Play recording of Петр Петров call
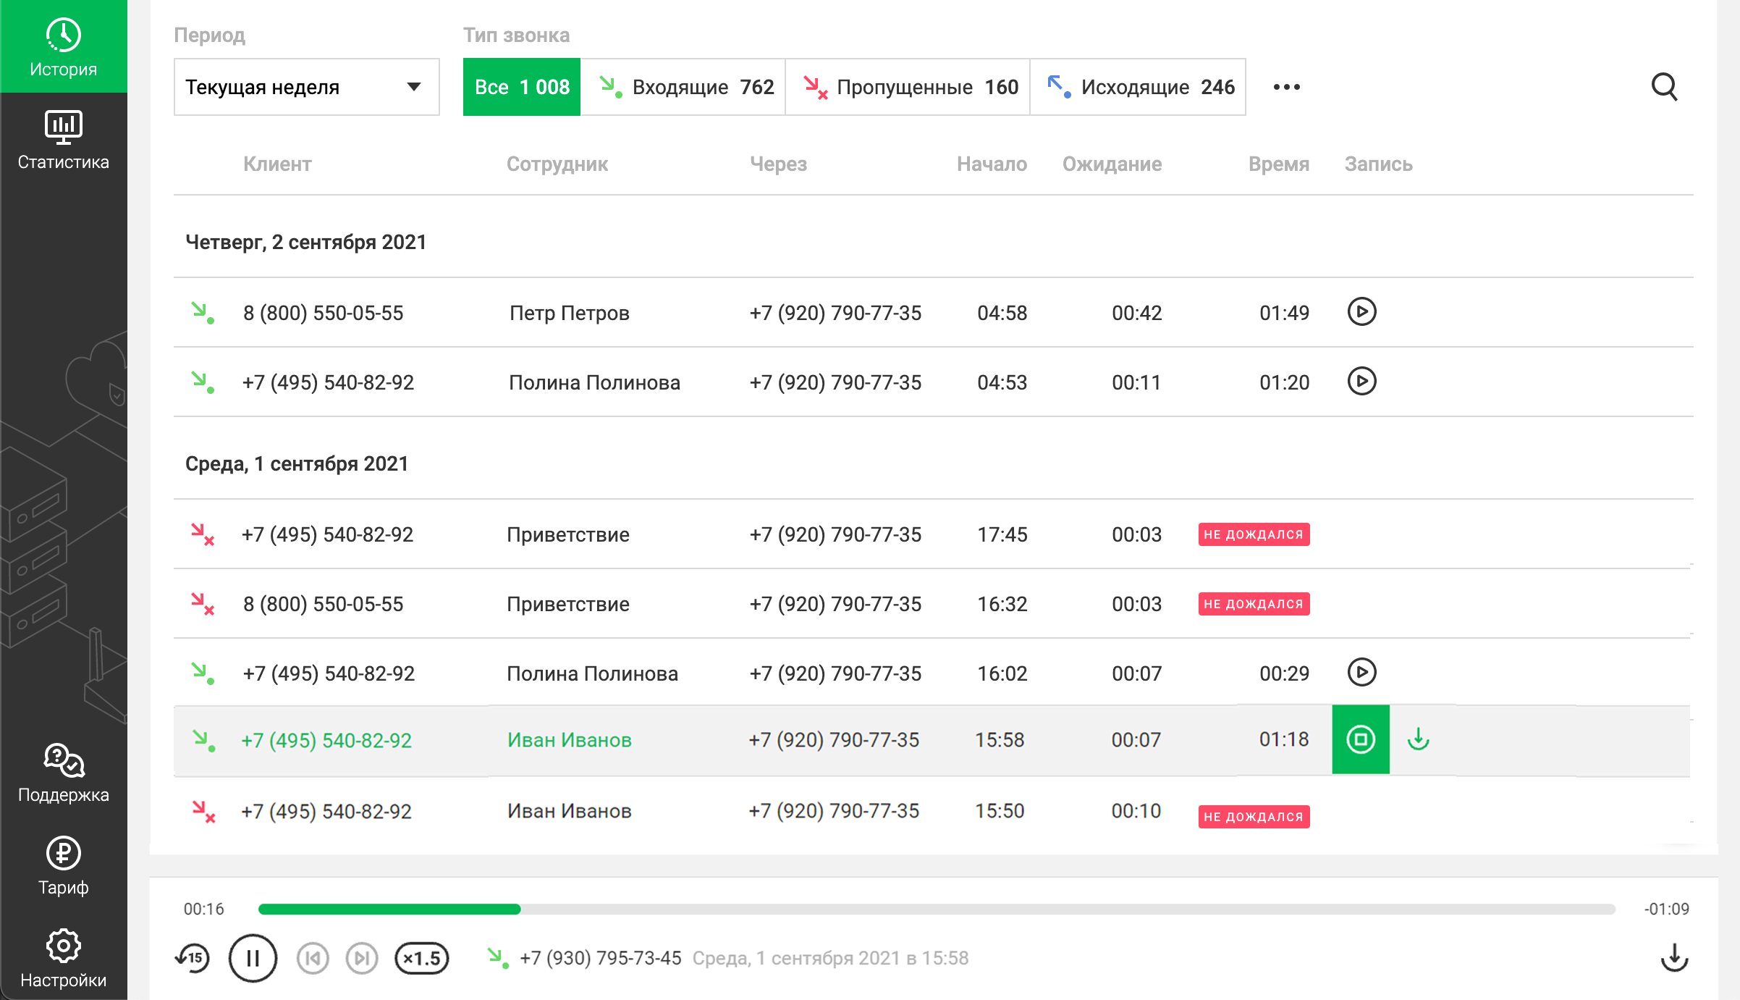1740x1000 pixels. click(x=1361, y=312)
